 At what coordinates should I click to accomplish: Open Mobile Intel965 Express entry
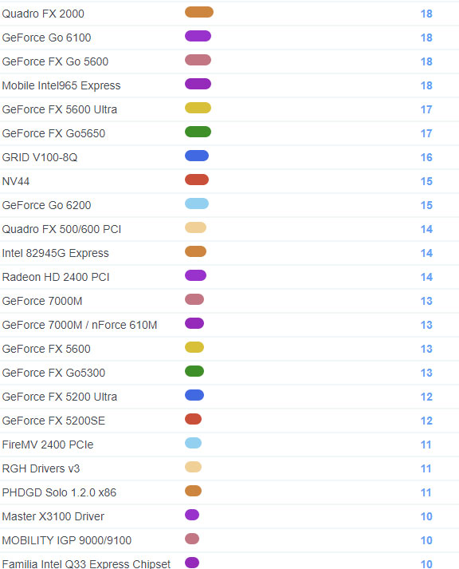[61, 85]
